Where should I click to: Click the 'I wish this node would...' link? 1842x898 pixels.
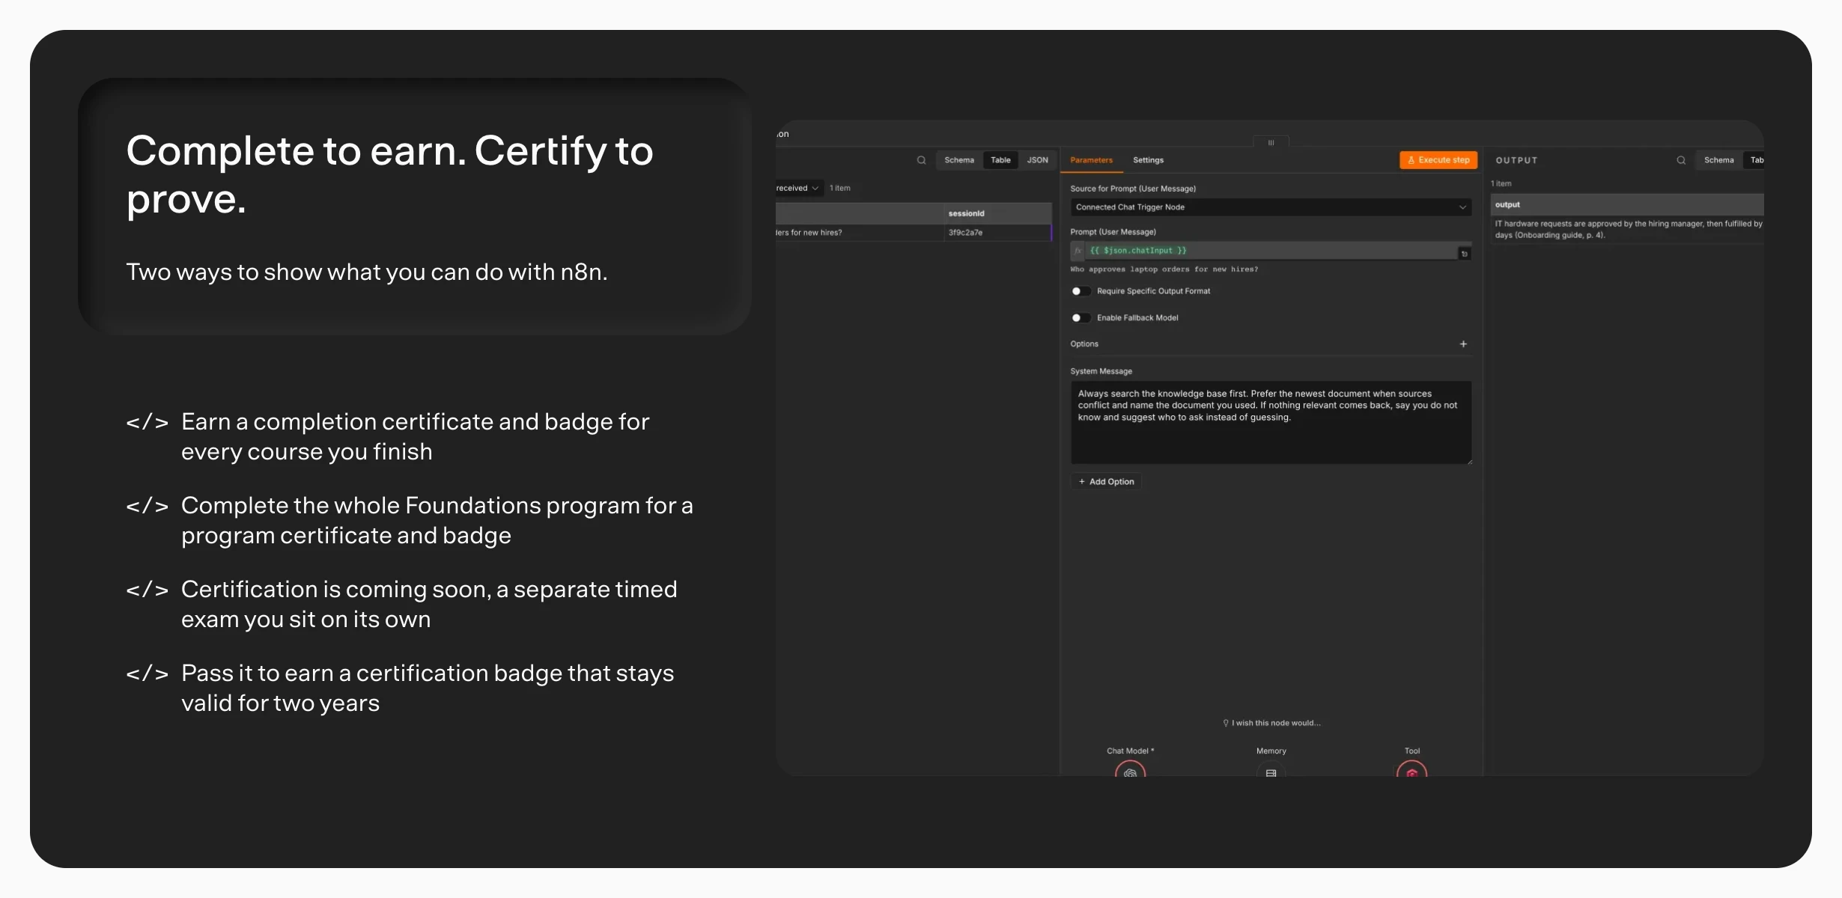click(1271, 723)
